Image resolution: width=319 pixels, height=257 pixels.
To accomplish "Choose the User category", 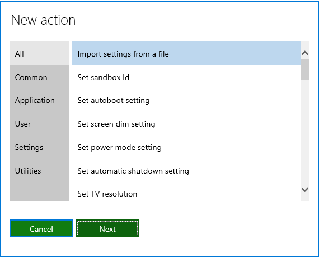I will point(39,124).
